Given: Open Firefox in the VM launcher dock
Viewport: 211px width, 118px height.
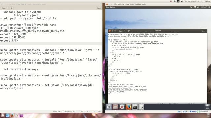Looking at the screenshot, I should (128, 107).
